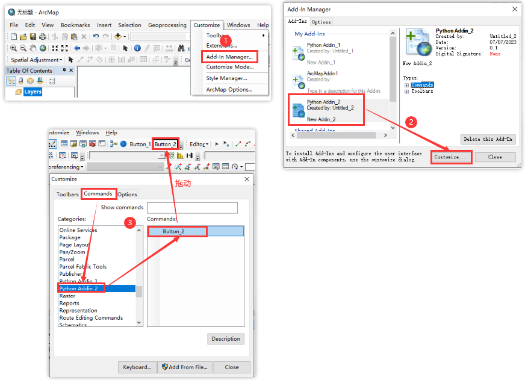Open the Add Data dropdown arrow
The image size is (525, 380).
pos(125,37)
